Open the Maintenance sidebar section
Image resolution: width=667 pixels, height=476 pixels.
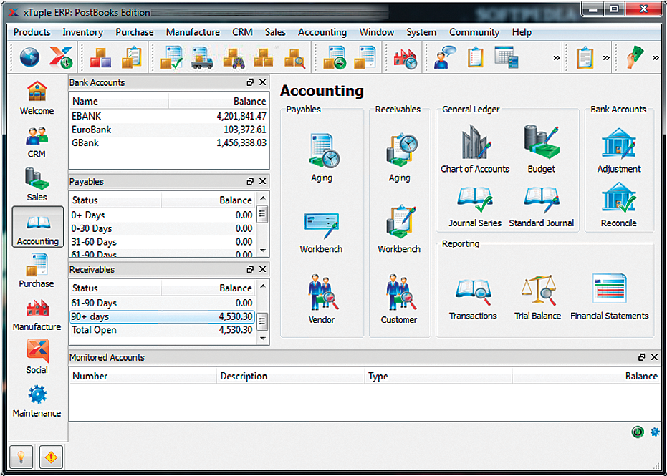point(37,401)
